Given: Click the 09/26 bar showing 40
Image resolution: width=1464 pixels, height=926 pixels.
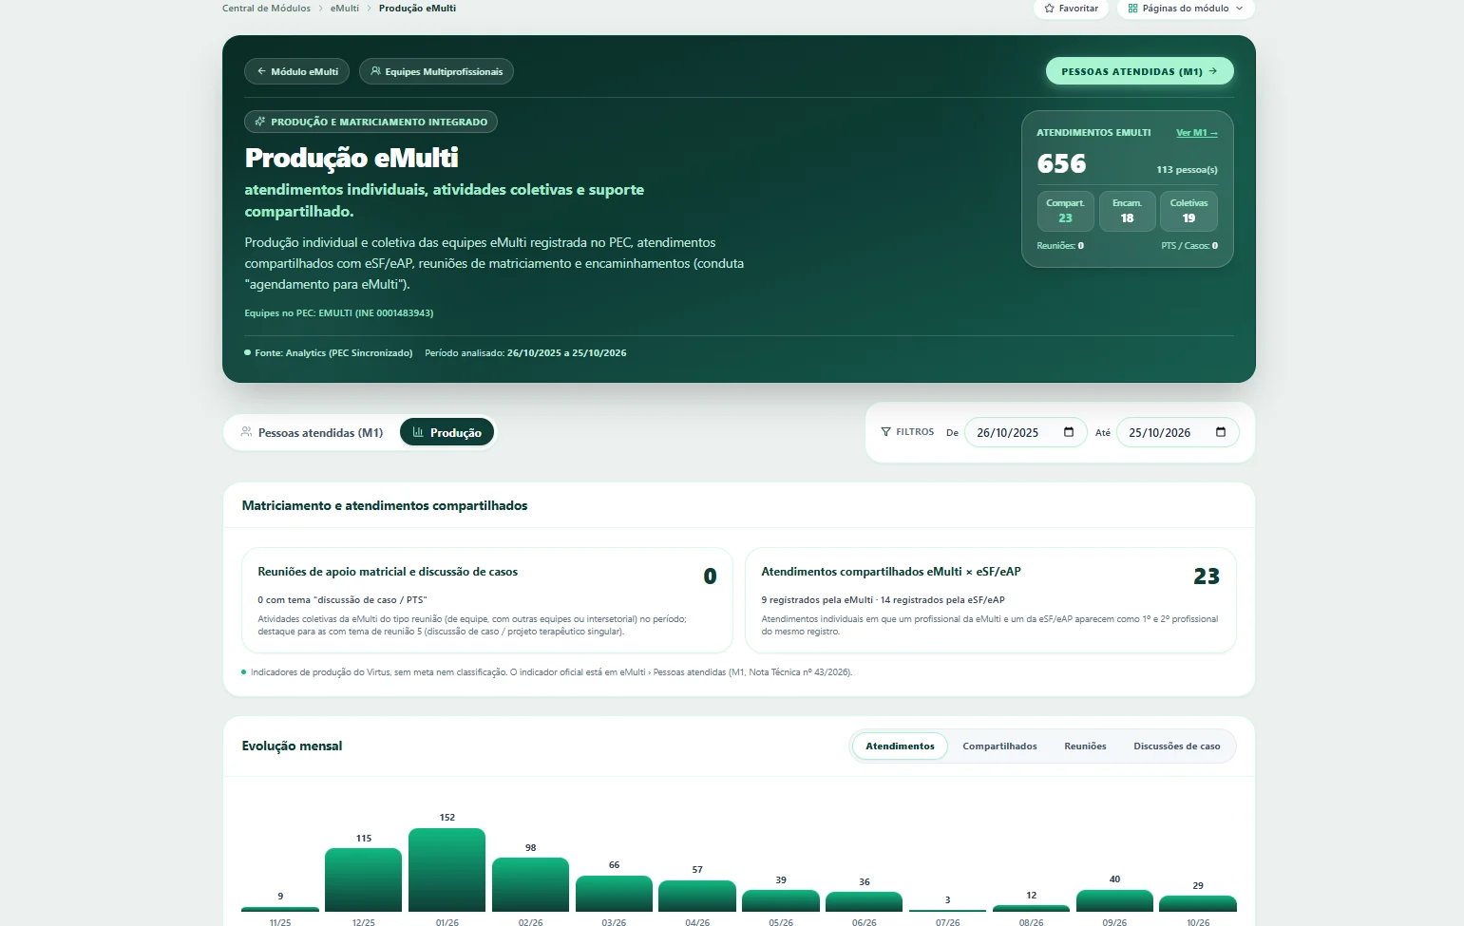Looking at the screenshot, I should (1114, 901).
